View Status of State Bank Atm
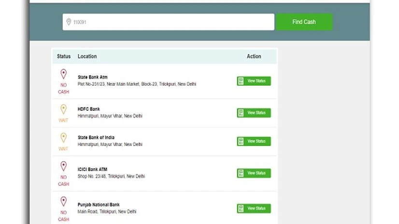 [254, 81]
